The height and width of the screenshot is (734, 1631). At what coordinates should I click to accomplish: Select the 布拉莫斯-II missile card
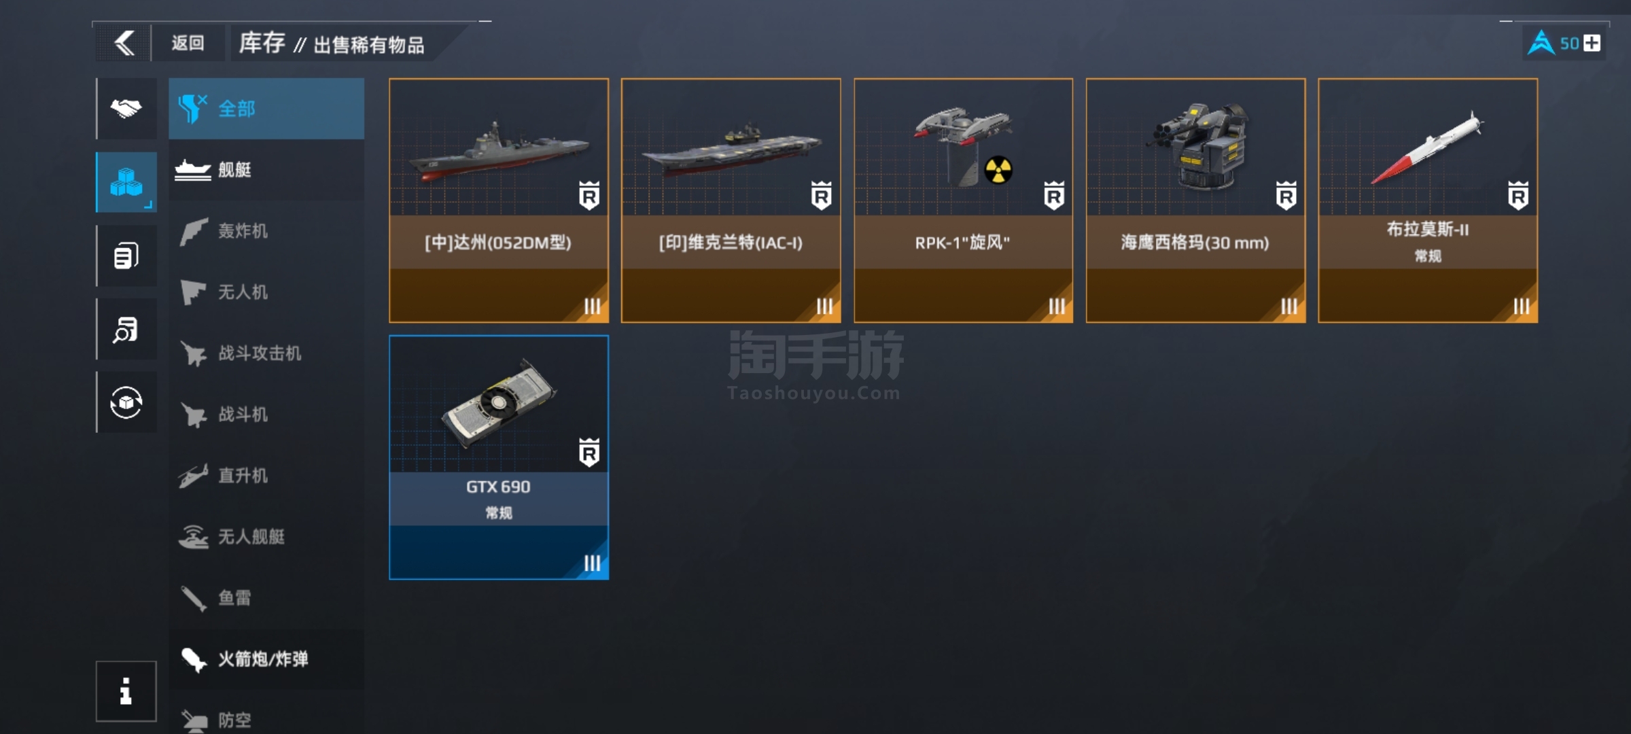click(1428, 200)
